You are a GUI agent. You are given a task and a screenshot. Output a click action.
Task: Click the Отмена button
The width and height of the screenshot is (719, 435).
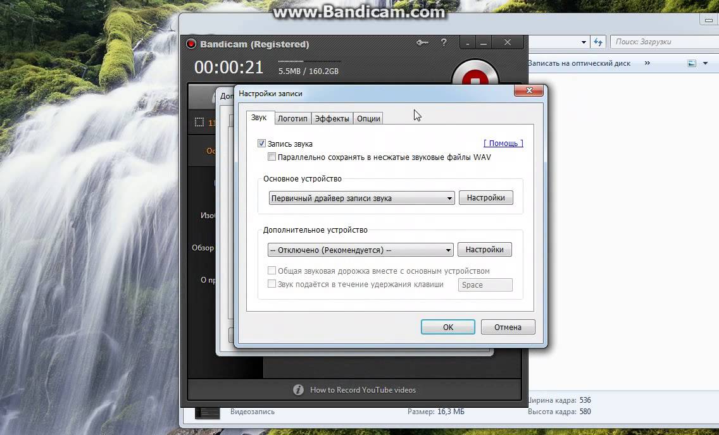click(508, 327)
